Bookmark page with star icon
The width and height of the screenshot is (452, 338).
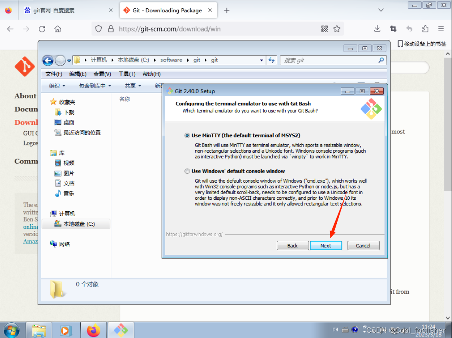(x=337, y=29)
